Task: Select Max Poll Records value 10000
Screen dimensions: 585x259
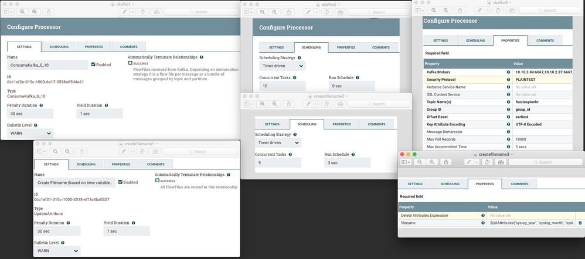Action: click(521, 139)
